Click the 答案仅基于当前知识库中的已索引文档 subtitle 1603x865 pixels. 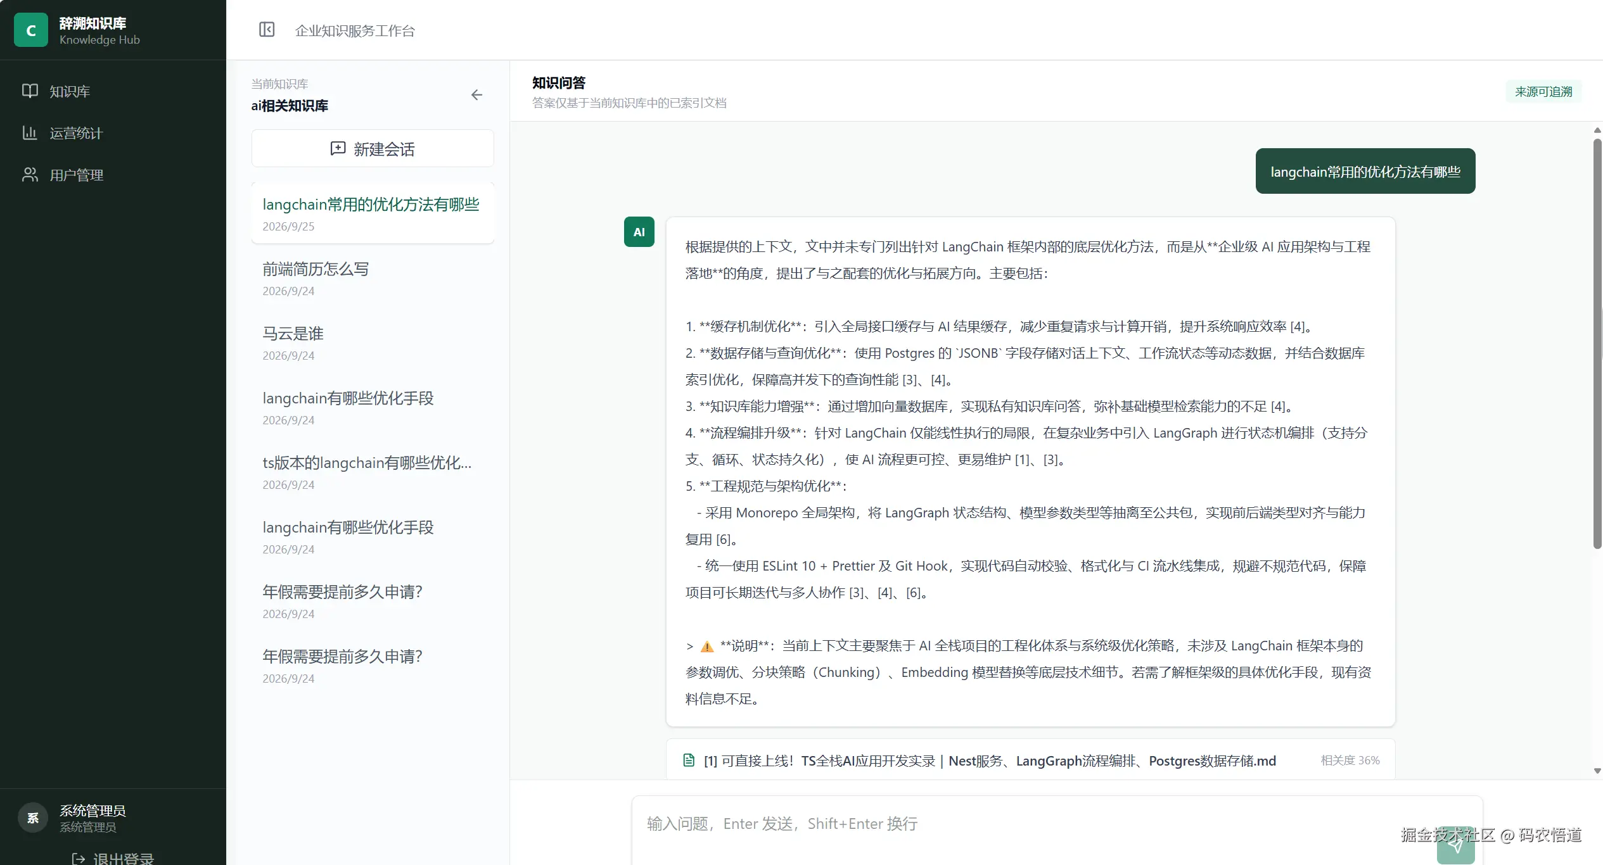pos(629,103)
